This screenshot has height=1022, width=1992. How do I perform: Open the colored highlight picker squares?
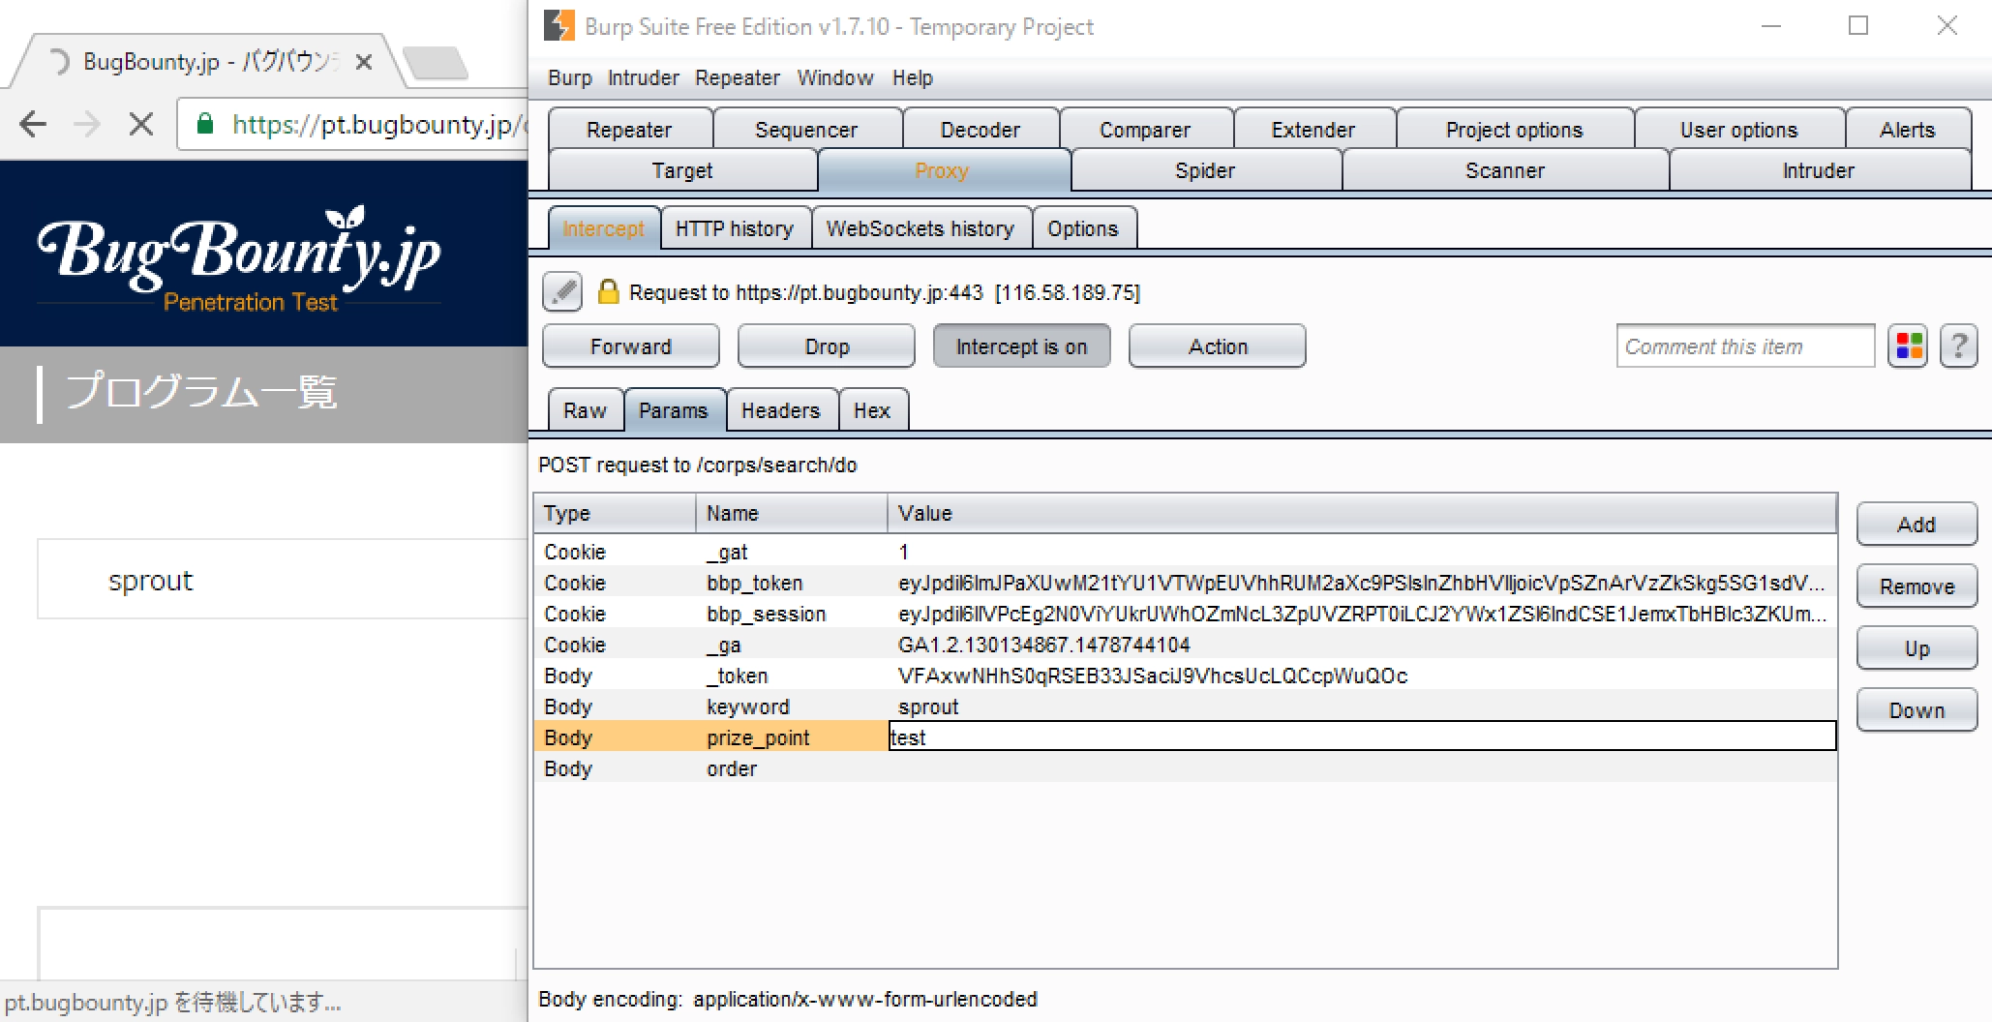click(x=1908, y=346)
